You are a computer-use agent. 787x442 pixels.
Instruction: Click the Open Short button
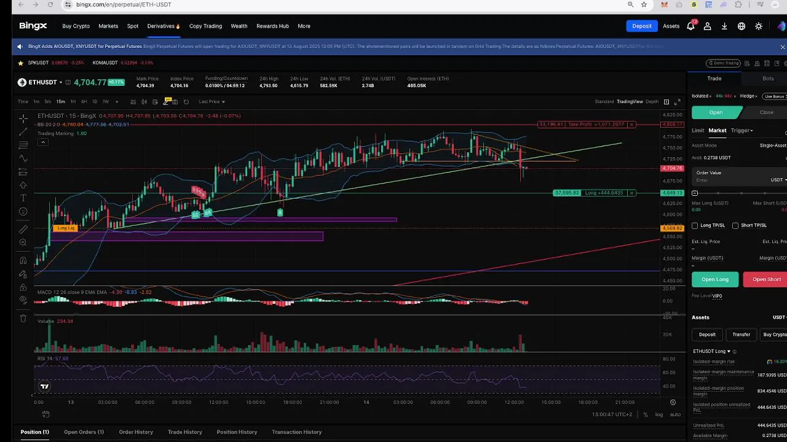click(766, 279)
